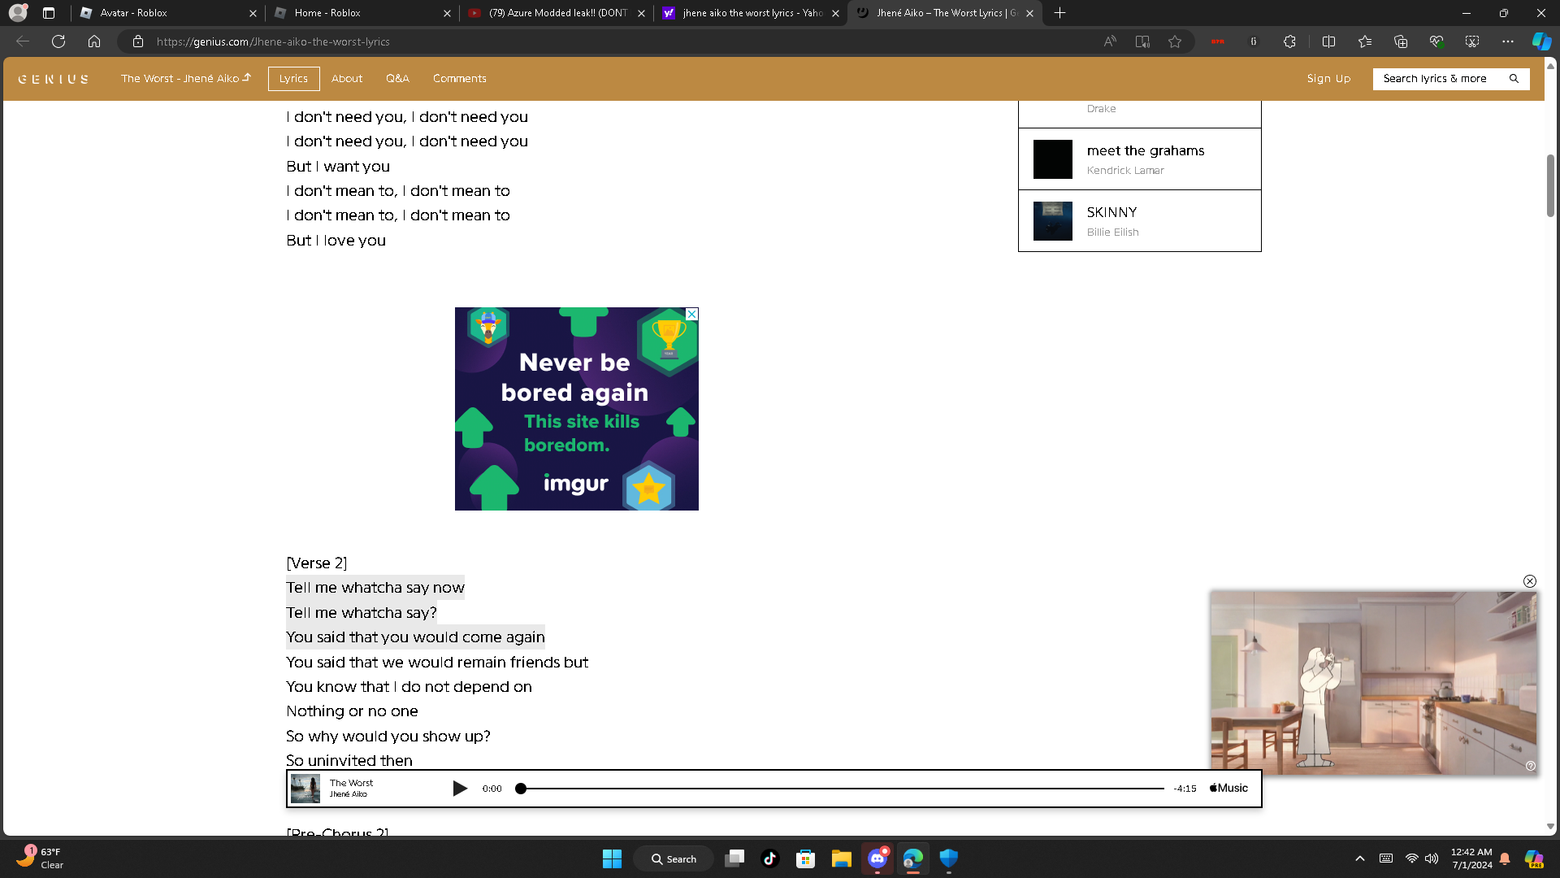Open the tab actions menu icon
1560x878 pixels.
[x=49, y=13]
